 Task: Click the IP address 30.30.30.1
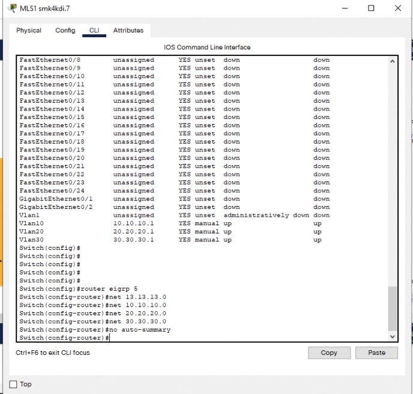(x=133, y=240)
